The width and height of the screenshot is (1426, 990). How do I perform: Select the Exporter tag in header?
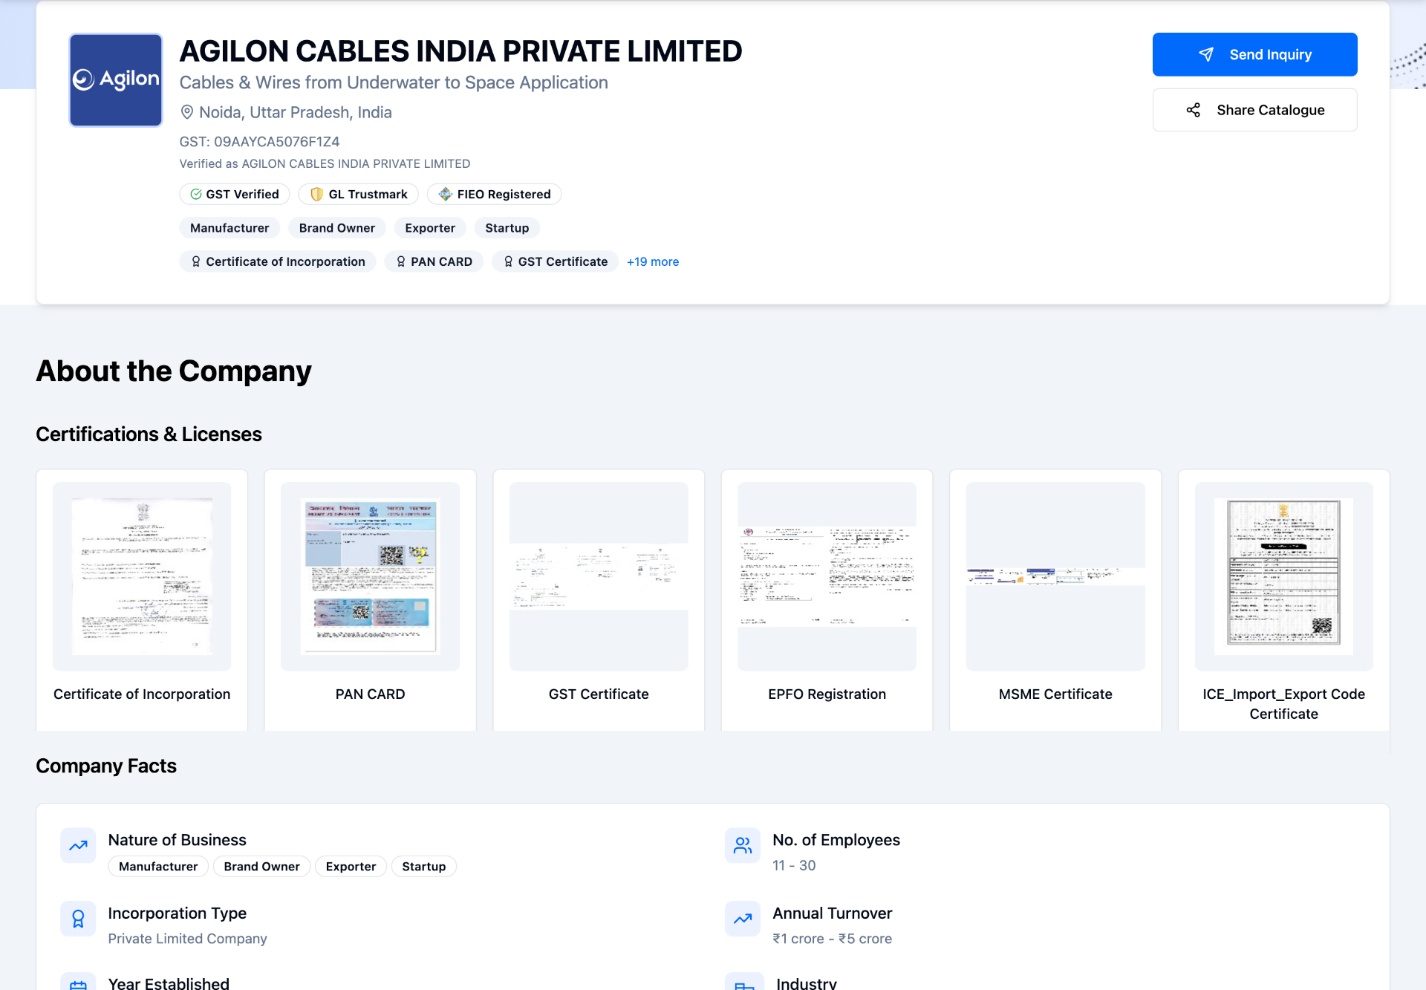(430, 228)
